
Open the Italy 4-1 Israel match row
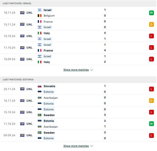click(x=78, y=36)
